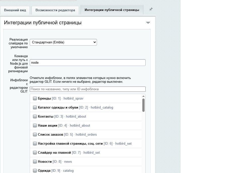Collapse the Интеграции публичной страницы section
This screenshot has width=233, height=173.
click(x=148, y=23)
